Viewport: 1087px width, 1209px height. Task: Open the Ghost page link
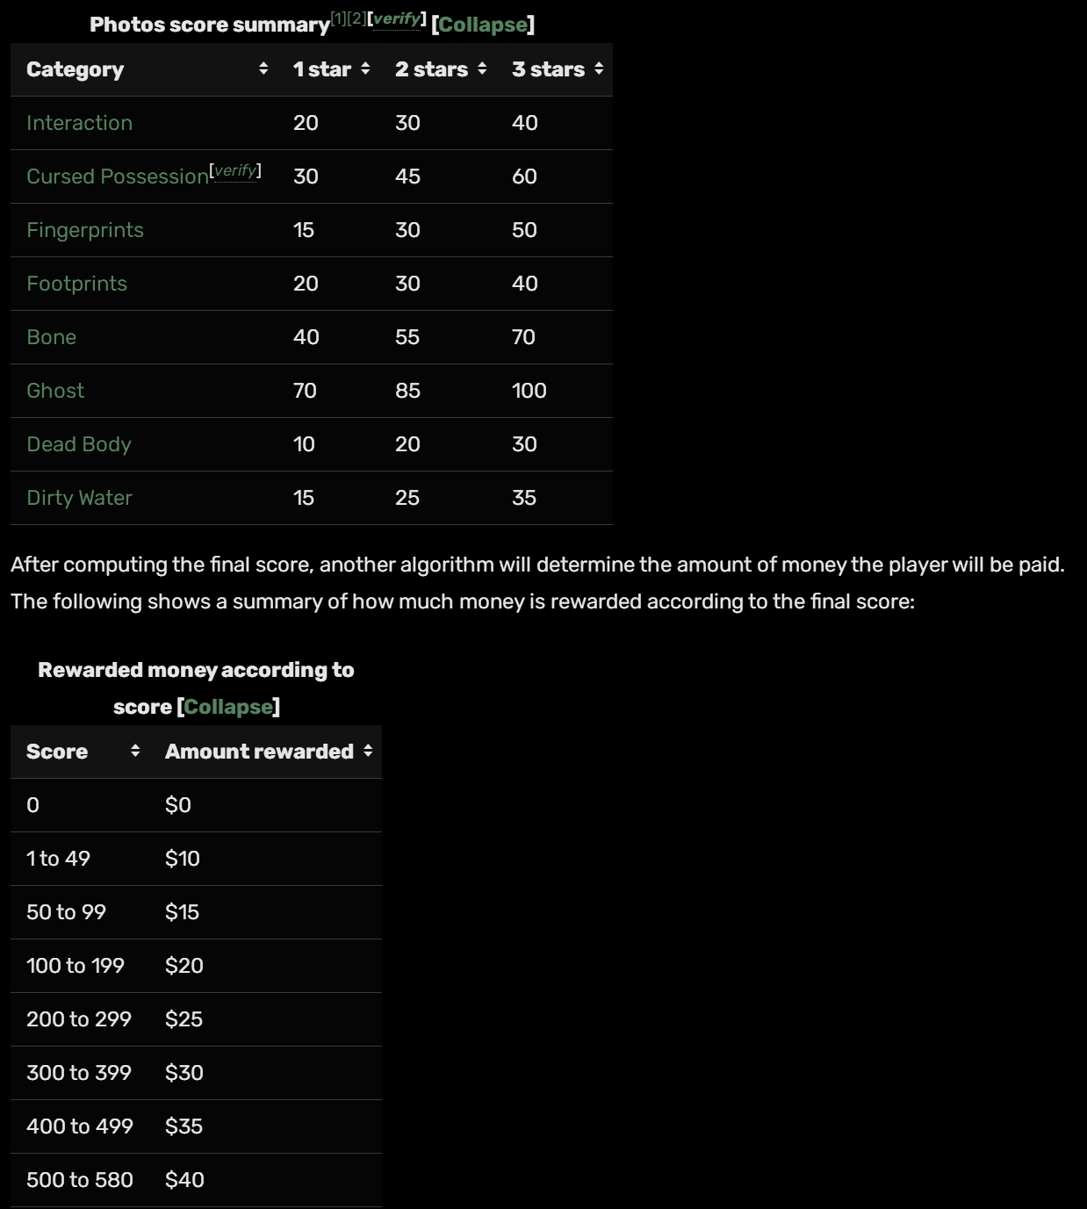[x=55, y=391]
